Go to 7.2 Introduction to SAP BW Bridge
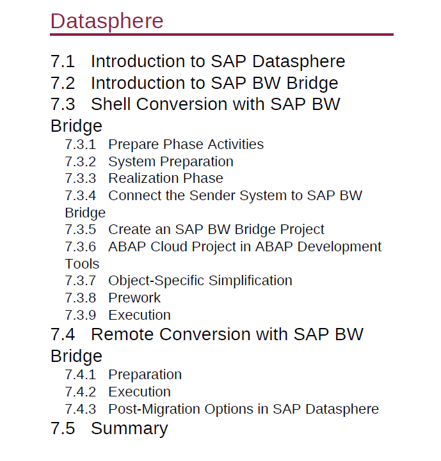This screenshot has height=461, width=441. point(195,83)
